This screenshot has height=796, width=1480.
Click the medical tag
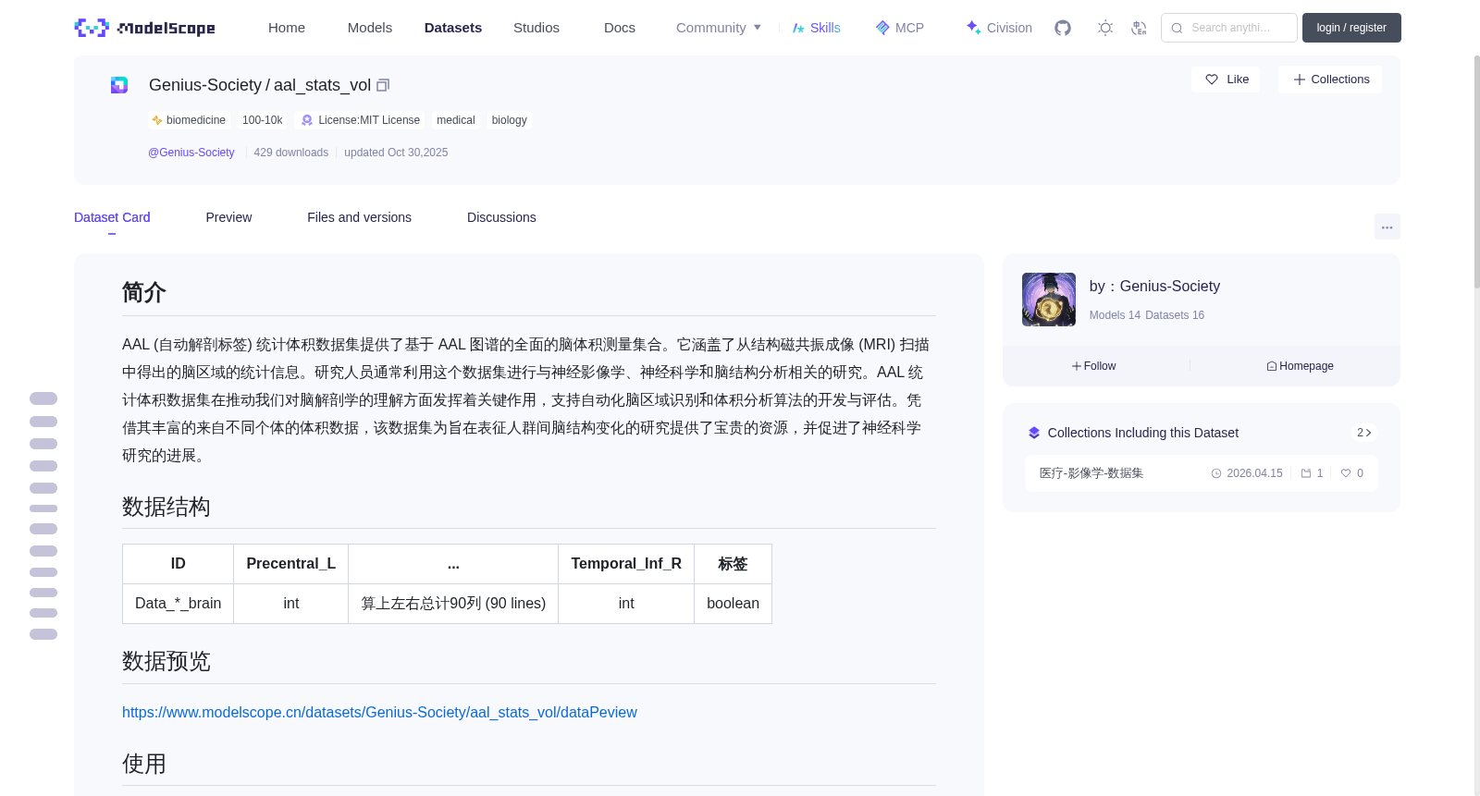[455, 120]
